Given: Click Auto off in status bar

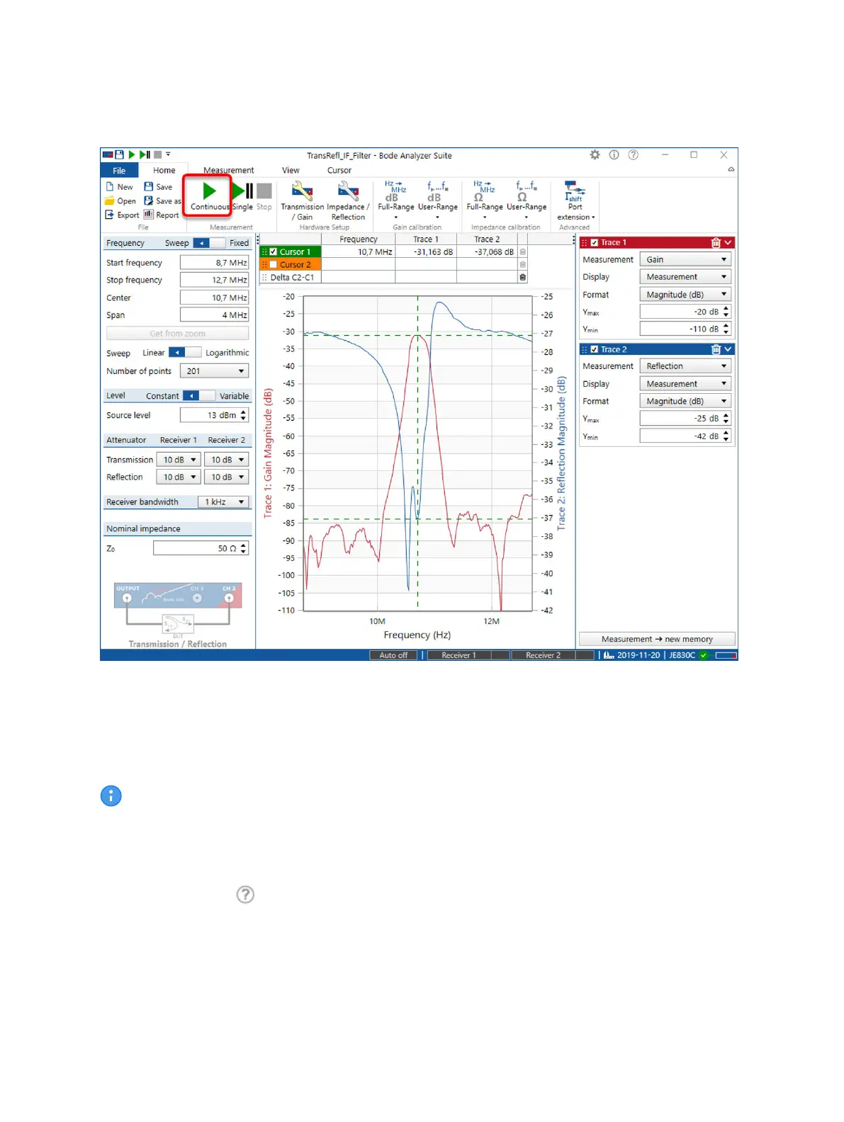Looking at the screenshot, I should coord(393,655).
